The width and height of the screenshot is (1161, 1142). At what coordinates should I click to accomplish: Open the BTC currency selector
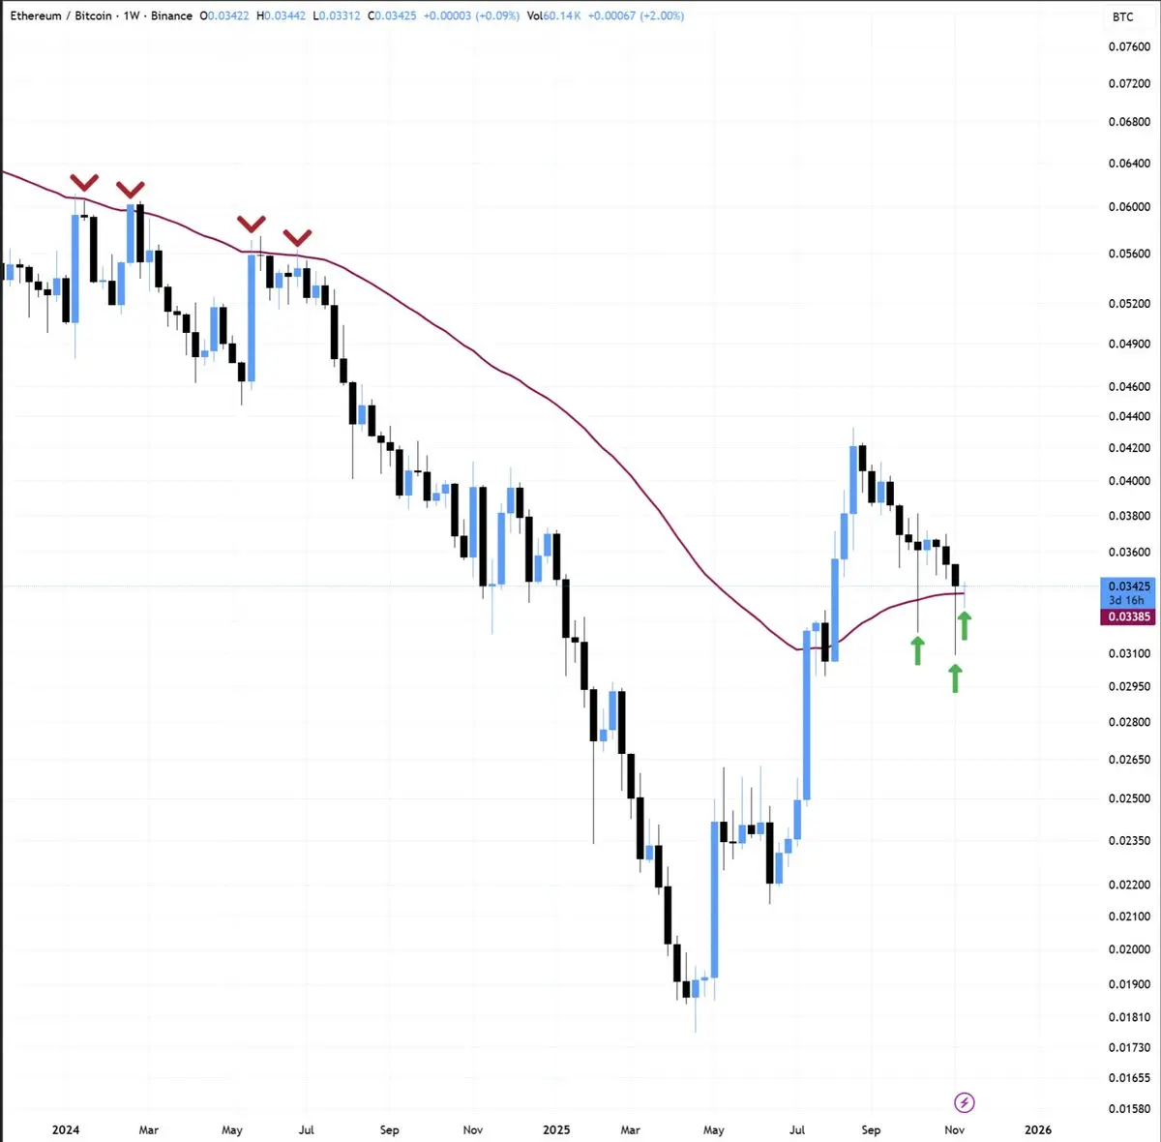click(x=1122, y=16)
